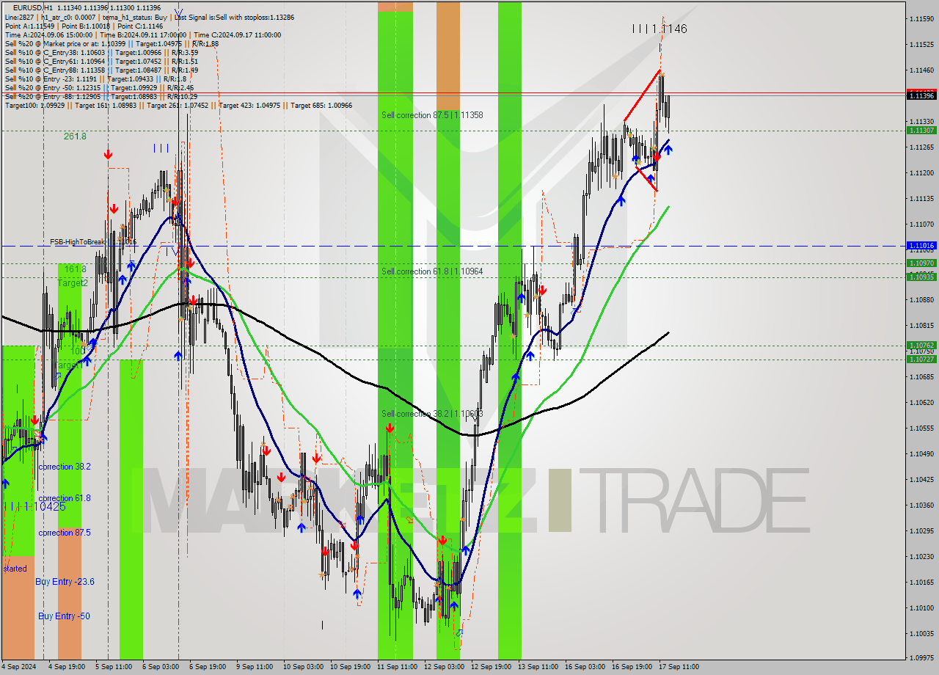Click the green price tag '1.10762'
939x675 pixels.
921,345
